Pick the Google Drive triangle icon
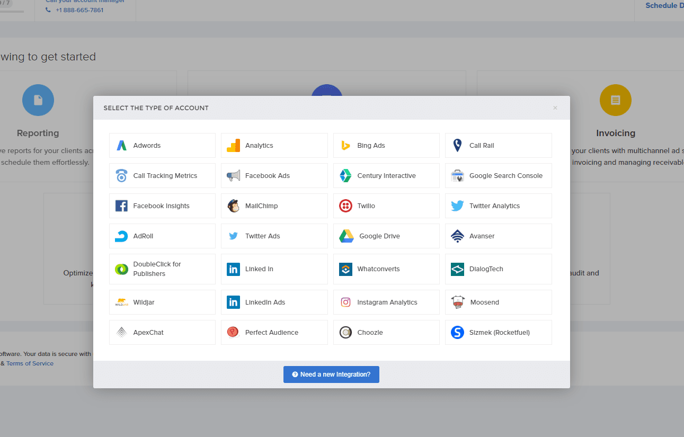 tap(347, 236)
